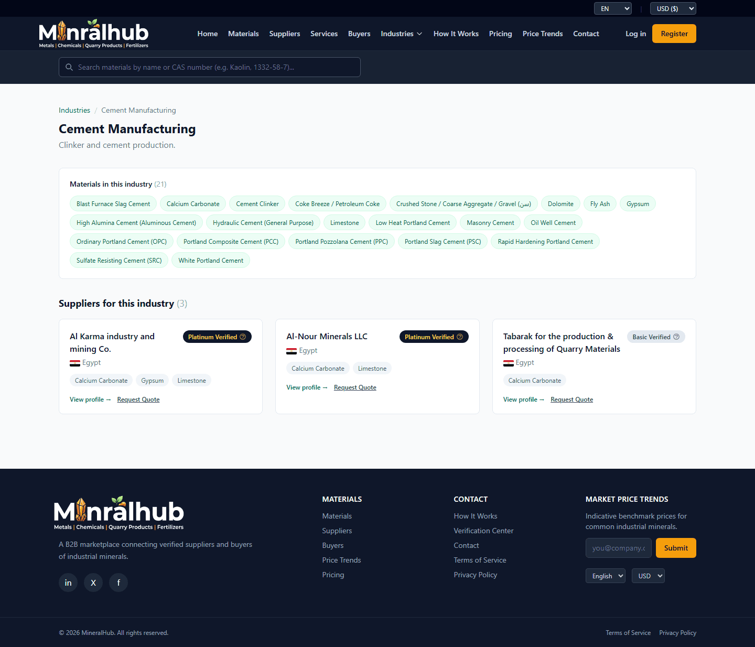
Task: Open the Pricing nav item in header
Action: point(501,34)
